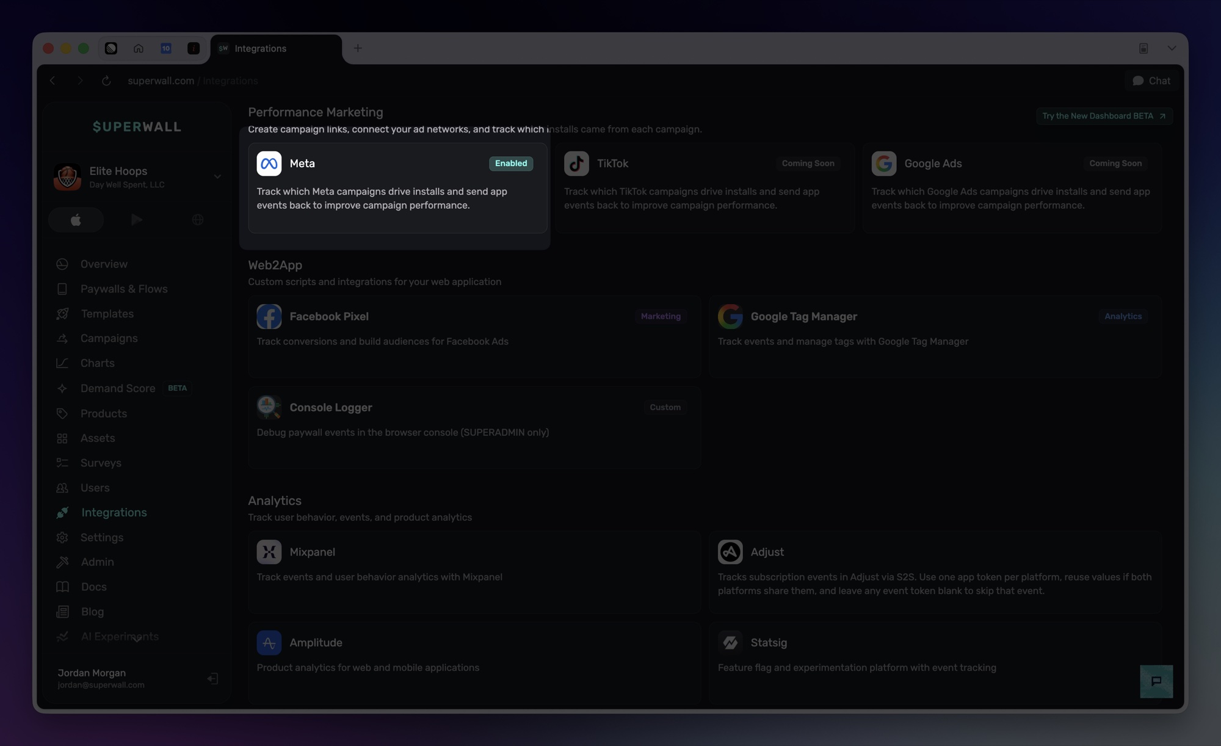Click the Mixpanel logo icon

pos(269,552)
